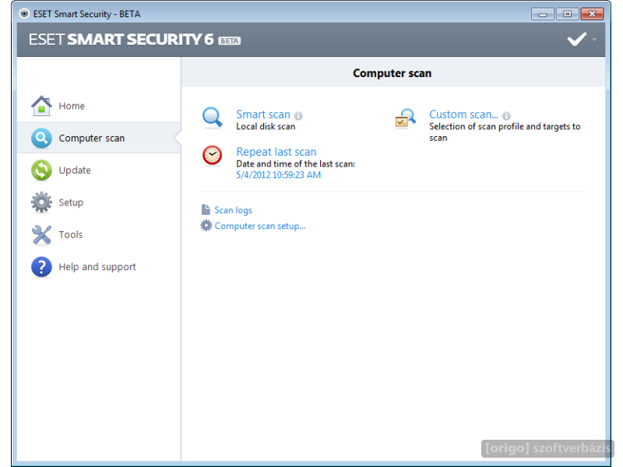View the Scan logs
The image size is (623, 467).
233,210
